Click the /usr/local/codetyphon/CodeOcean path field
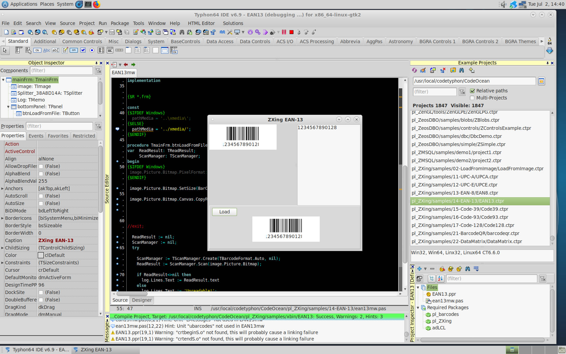The image size is (566, 354). pos(474,81)
